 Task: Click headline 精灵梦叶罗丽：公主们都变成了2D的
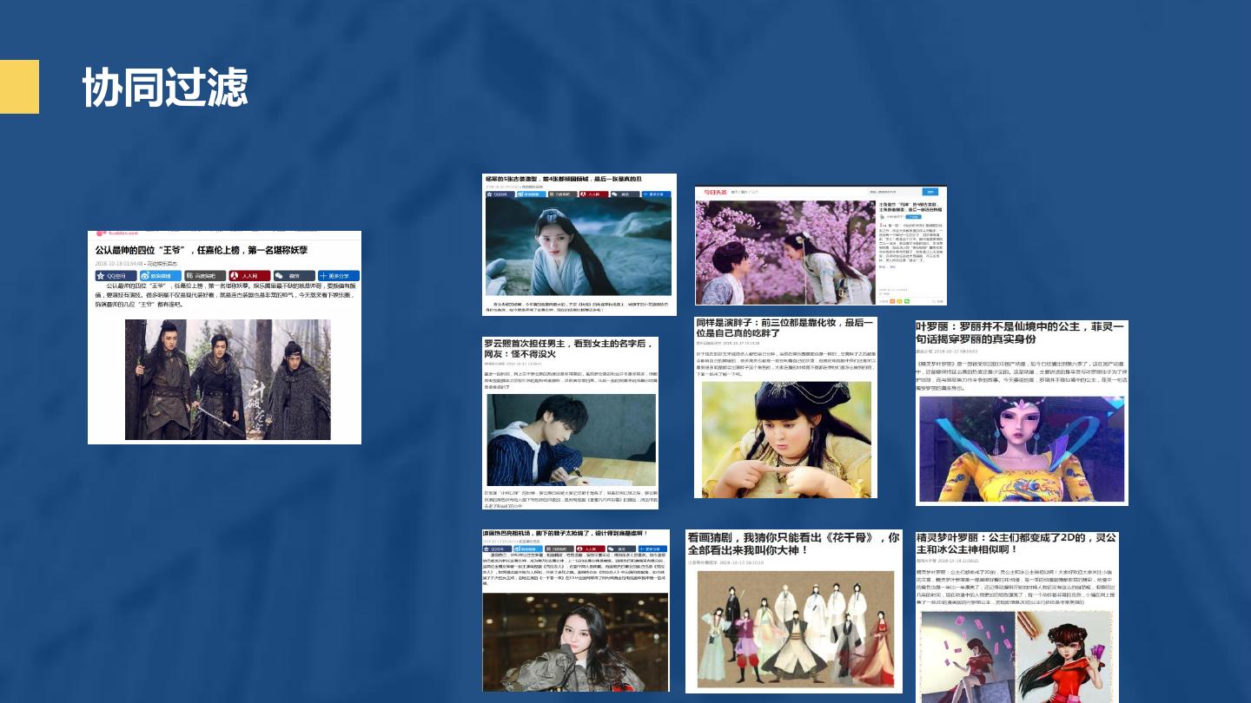click(x=1017, y=543)
